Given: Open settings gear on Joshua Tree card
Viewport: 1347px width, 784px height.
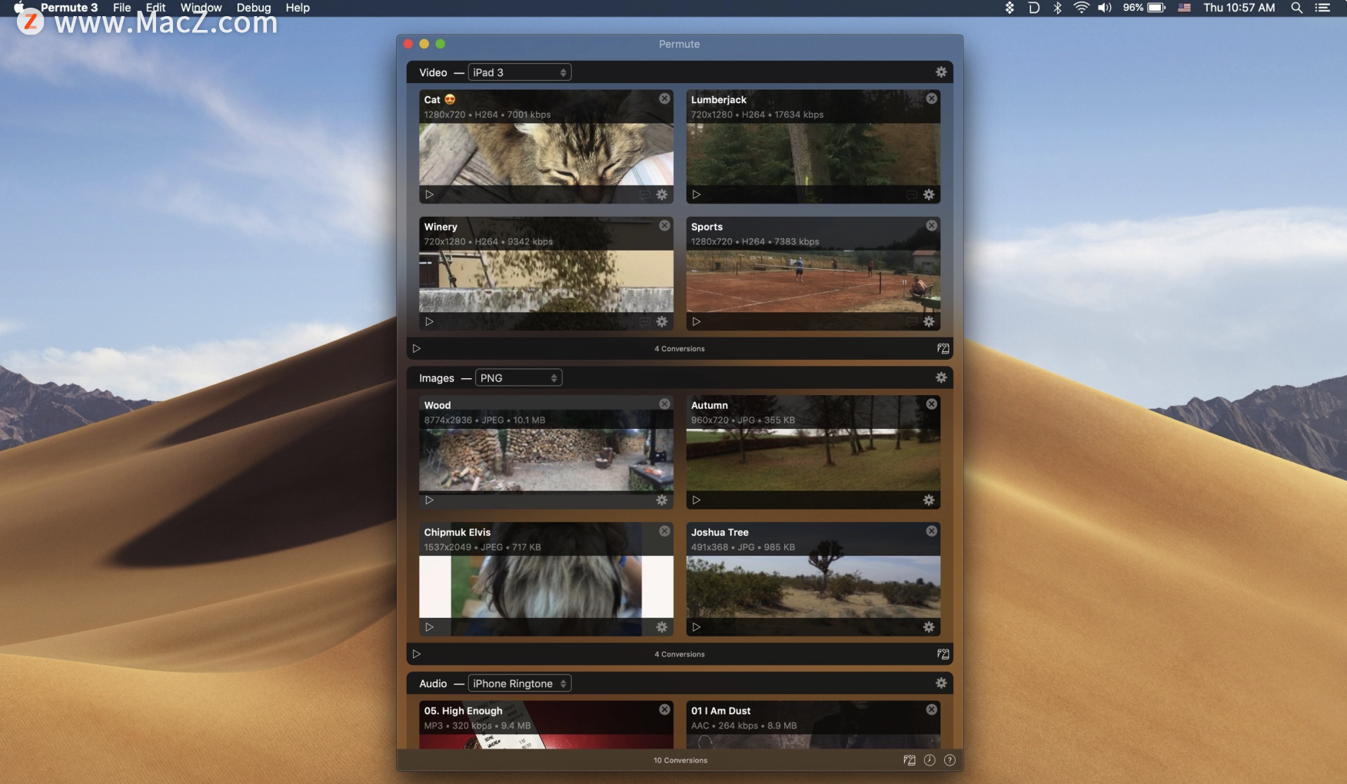Looking at the screenshot, I should pos(929,627).
